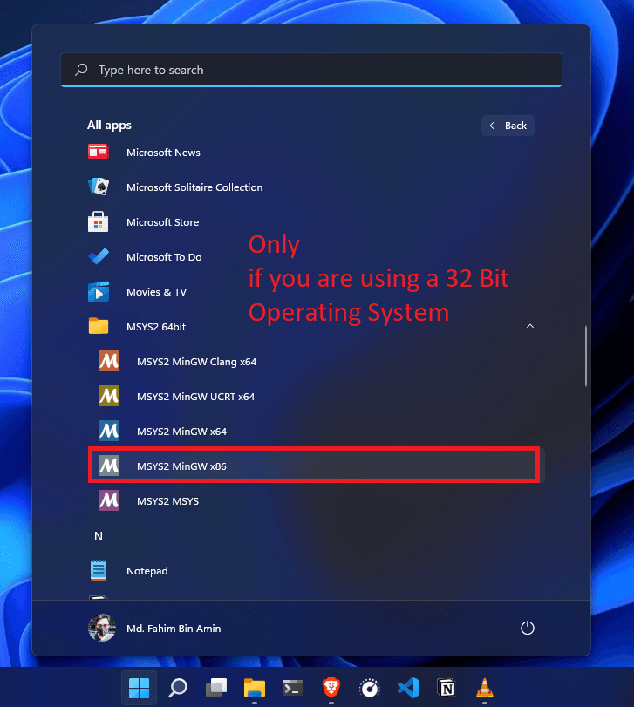634x707 pixels.
Task: Select 'MSYS2 MinGW x86' label
Action: tap(181, 466)
